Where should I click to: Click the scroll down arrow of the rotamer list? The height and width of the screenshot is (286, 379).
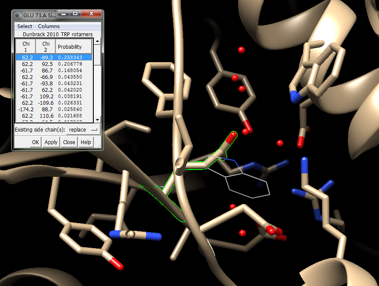click(97, 120)
